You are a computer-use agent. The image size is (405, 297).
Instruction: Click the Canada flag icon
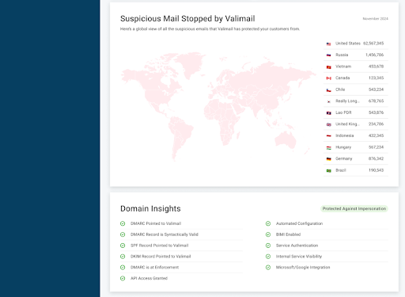(x=328, y=78)
